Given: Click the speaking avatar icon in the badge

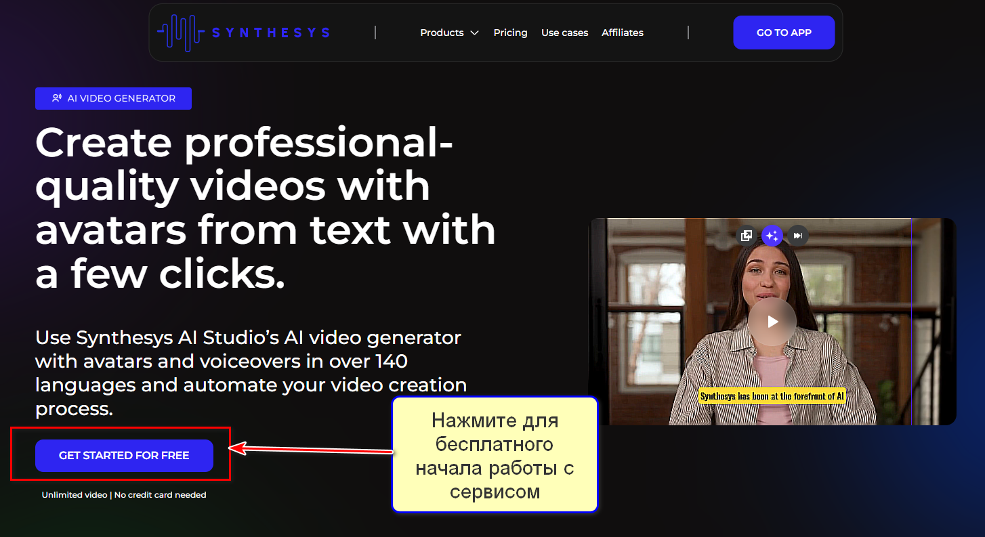Looking at the screenshot, I should [57, 98].
